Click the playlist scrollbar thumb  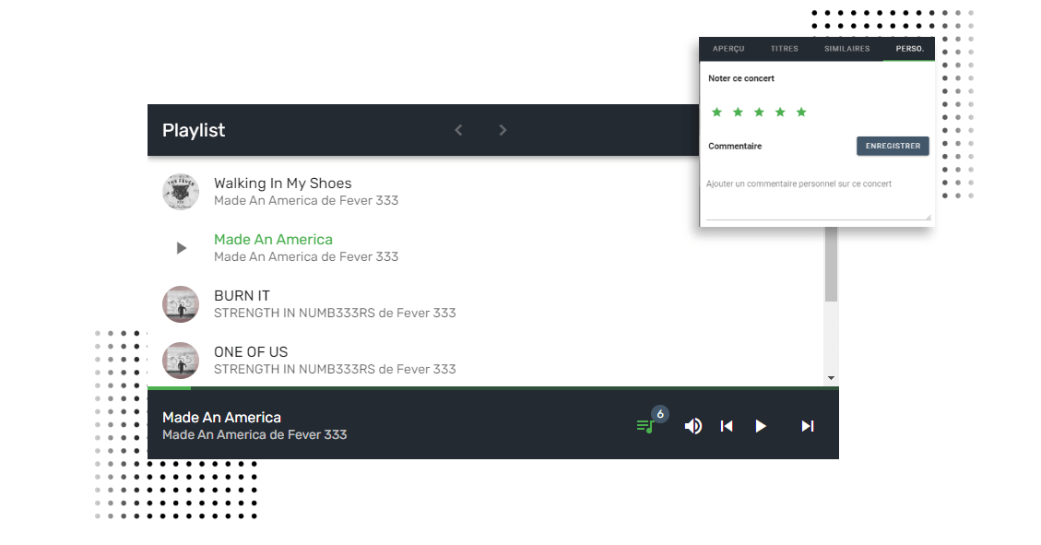pyautogui.click(x=831, y=265)
